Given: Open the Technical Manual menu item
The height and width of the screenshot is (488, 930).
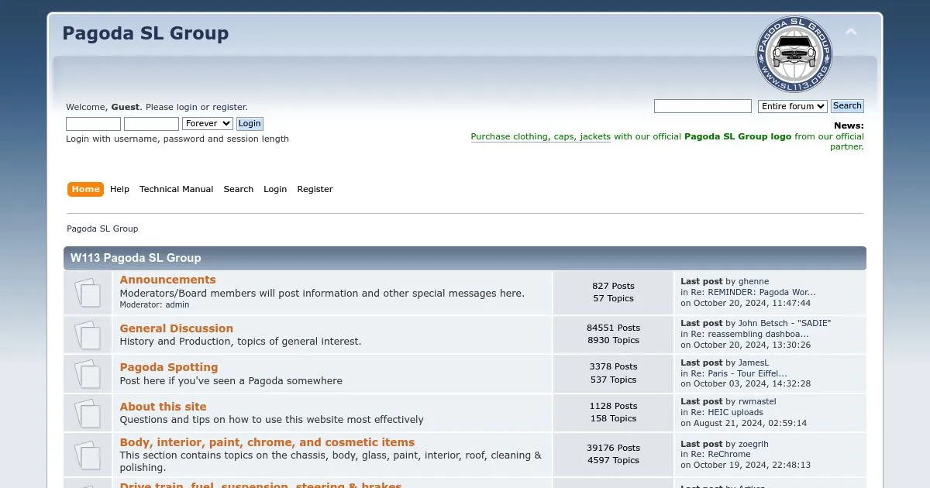Looking at the screenshot, I should [x=176, y=189].
